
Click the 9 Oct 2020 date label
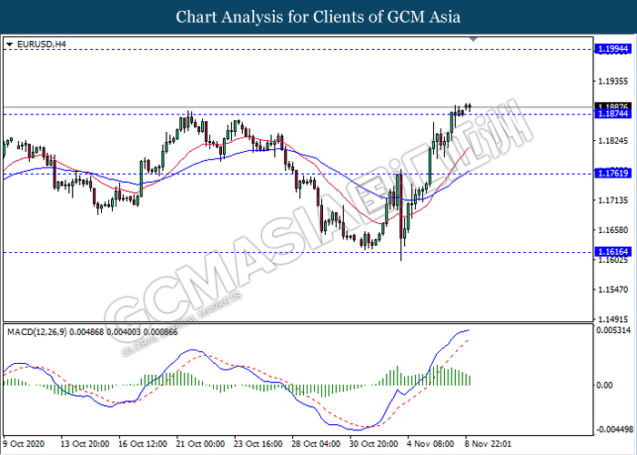[25, 443]
